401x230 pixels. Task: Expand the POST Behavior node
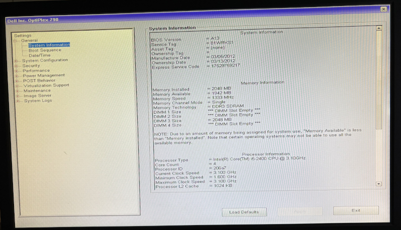tap(17, 80)
